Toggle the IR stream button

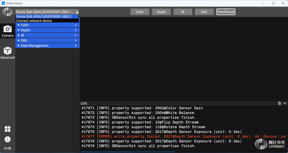tap(183, 12)
